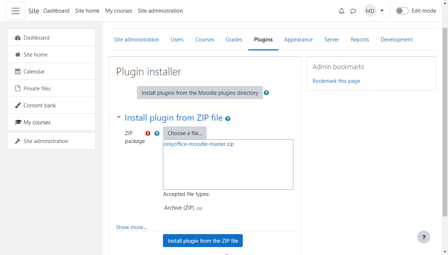
Task: Open the hamburger side menu
Action: [16, 11]
